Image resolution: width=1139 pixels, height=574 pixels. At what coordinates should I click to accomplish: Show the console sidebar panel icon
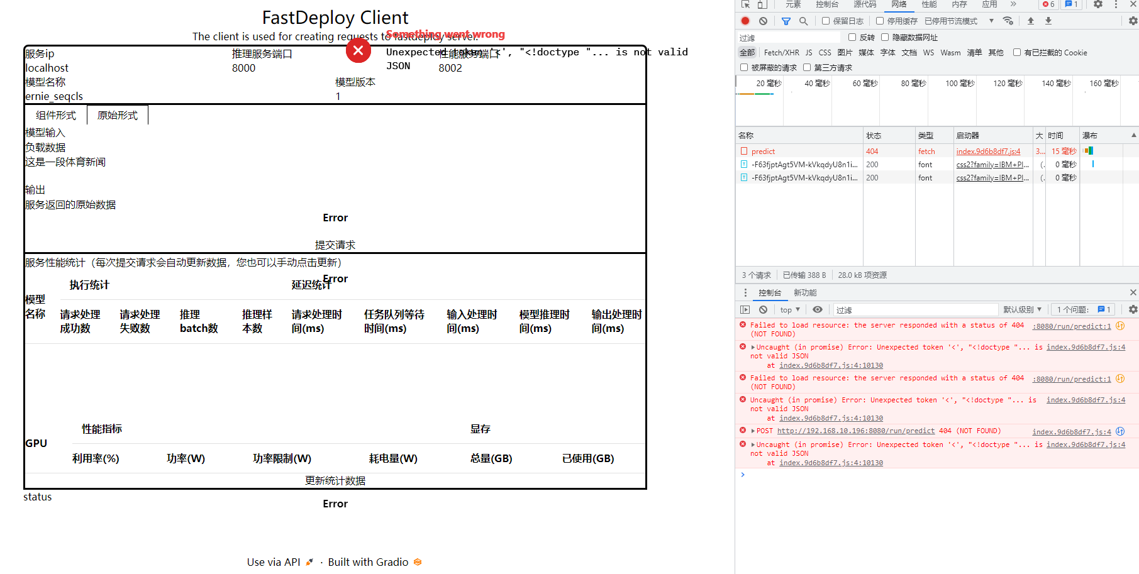745,309
